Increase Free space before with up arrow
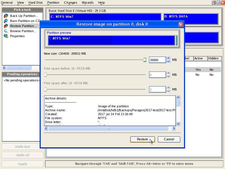The height and width of the screenshot is (169, 225). coord(168,73)
